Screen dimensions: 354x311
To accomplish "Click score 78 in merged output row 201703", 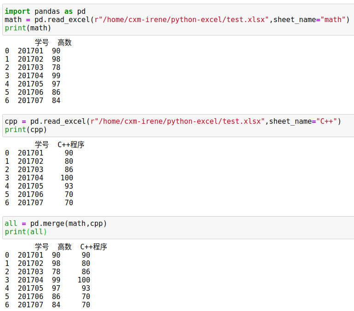I will tap(56, 271).
